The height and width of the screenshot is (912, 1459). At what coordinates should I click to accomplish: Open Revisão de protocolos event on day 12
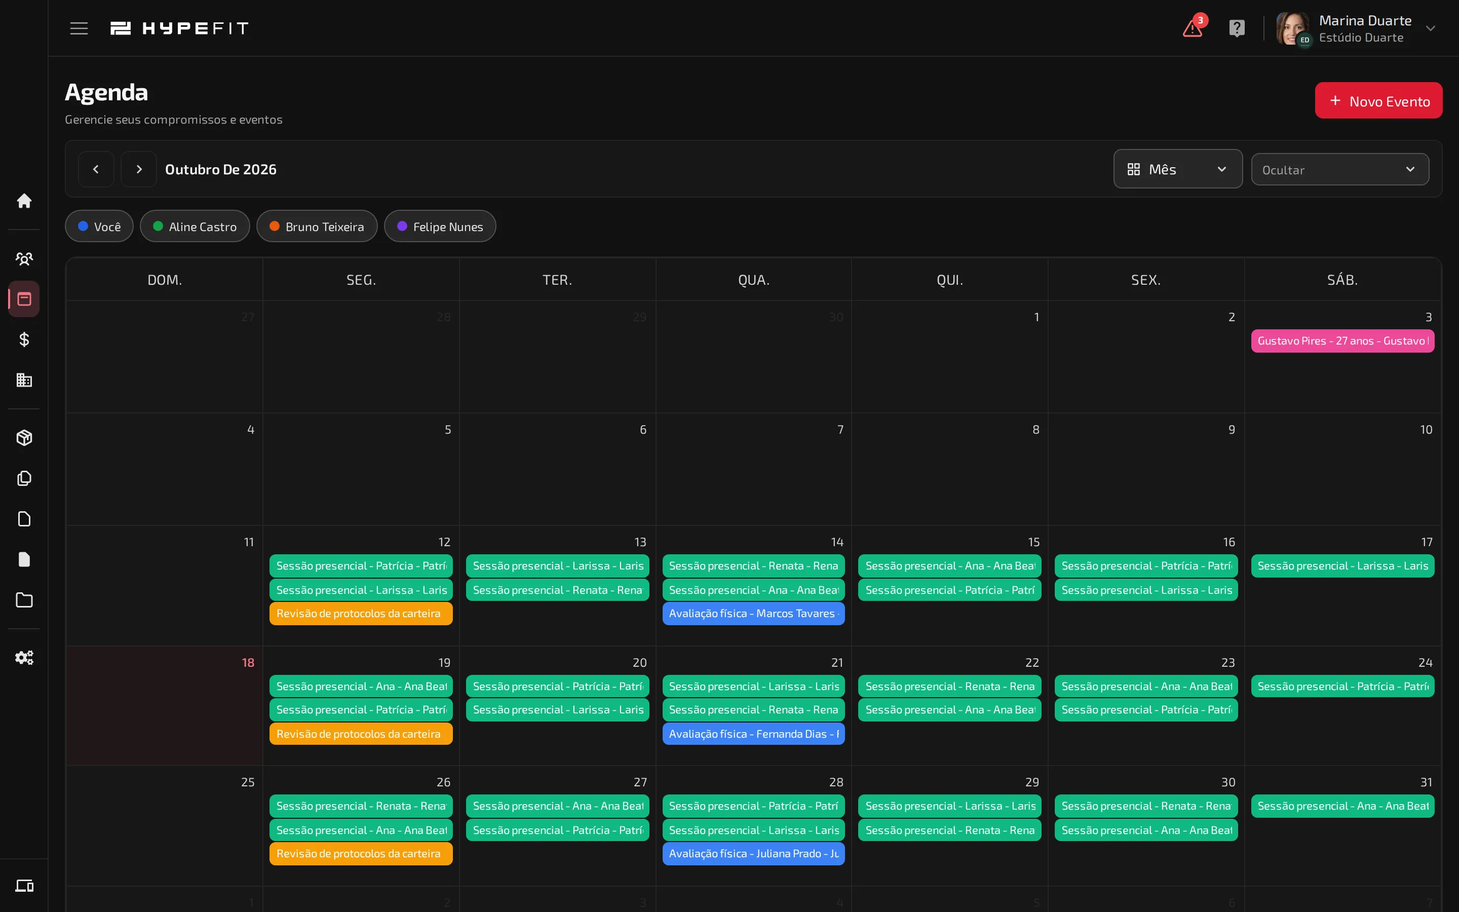coord(361,614)
